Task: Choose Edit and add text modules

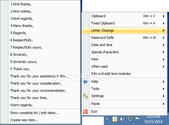Action: [x=124, y=74]
